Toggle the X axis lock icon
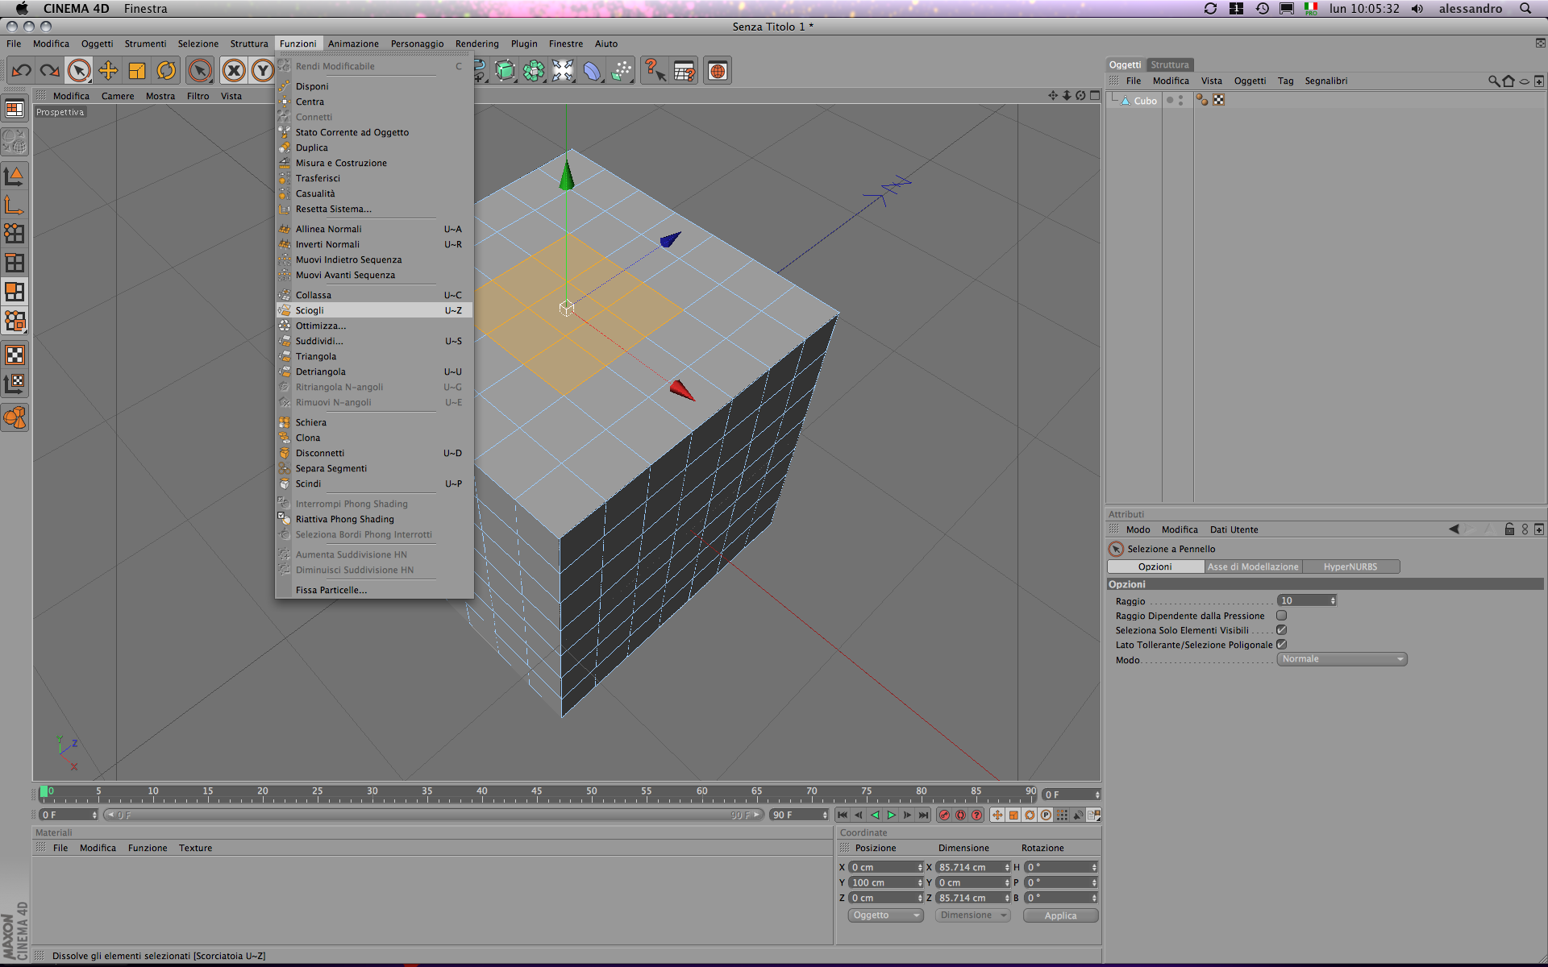 [234, 71]
